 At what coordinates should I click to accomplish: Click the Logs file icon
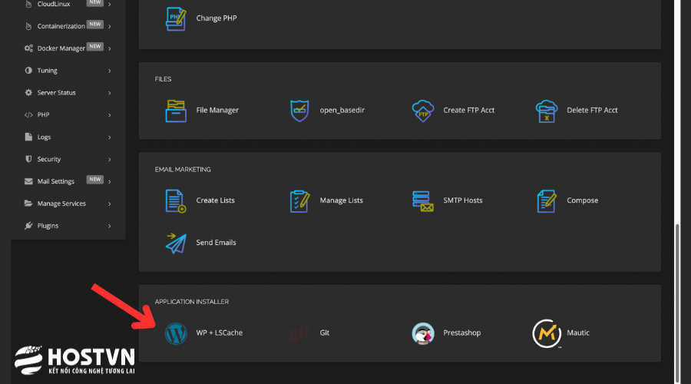point(28,137)
